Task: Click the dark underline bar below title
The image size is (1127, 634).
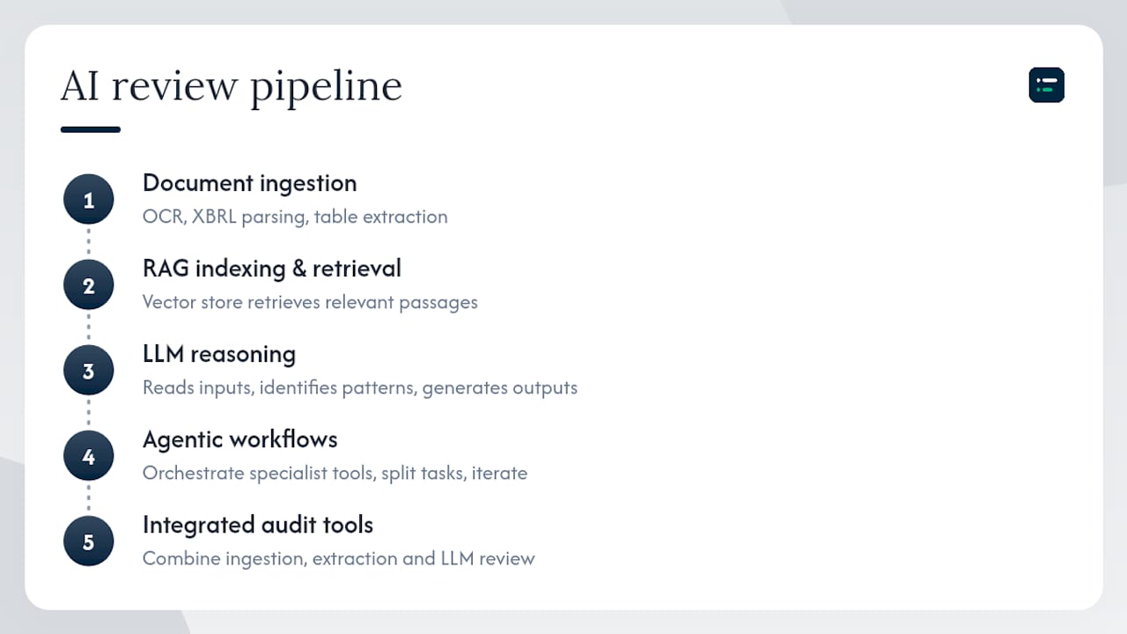Action: tap(90, 129)
